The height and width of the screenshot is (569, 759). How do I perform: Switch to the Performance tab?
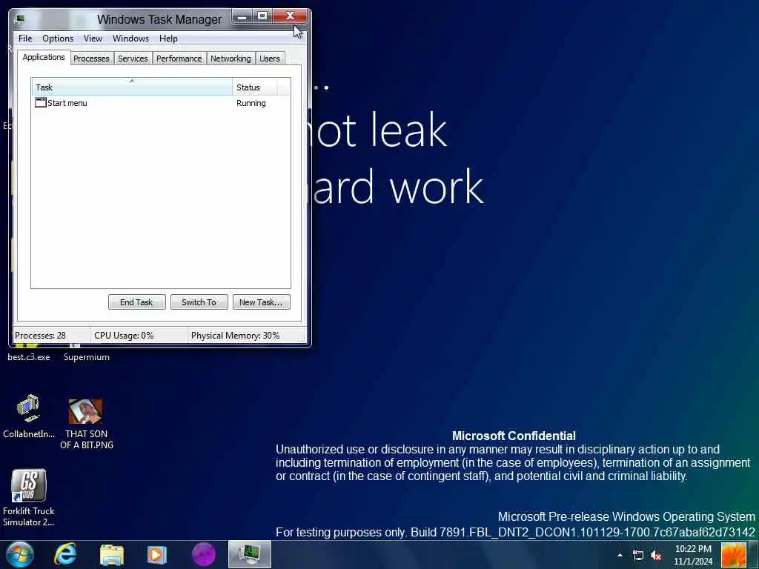pyautogui.click(x=179, y=59)
